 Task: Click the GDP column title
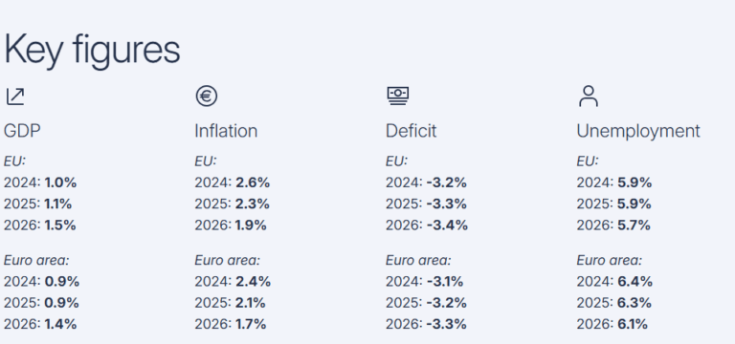coord(22,131)
